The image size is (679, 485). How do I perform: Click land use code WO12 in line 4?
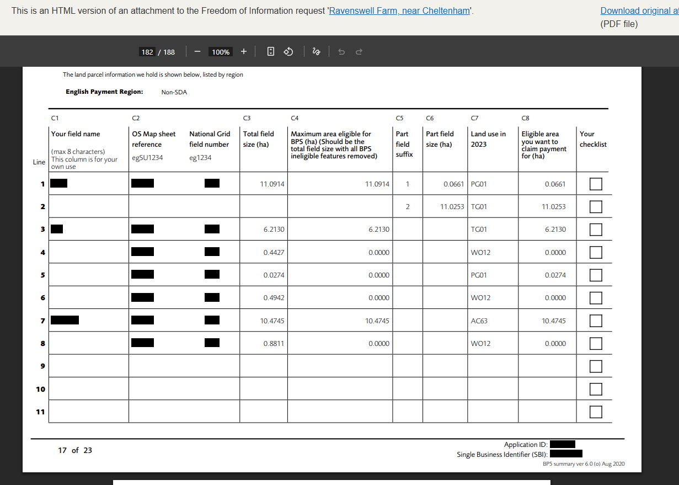click(x=480, y=253)
